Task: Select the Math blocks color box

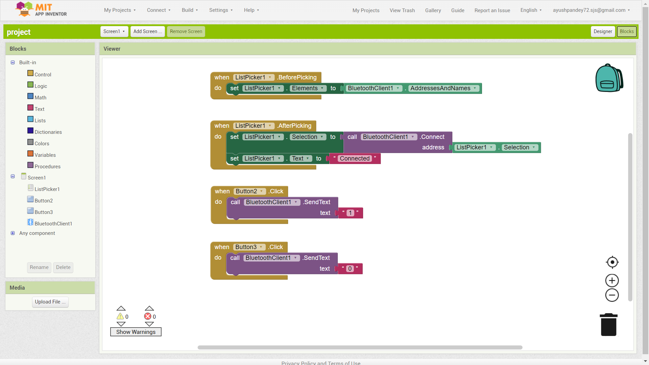Action: click(30, 96)
